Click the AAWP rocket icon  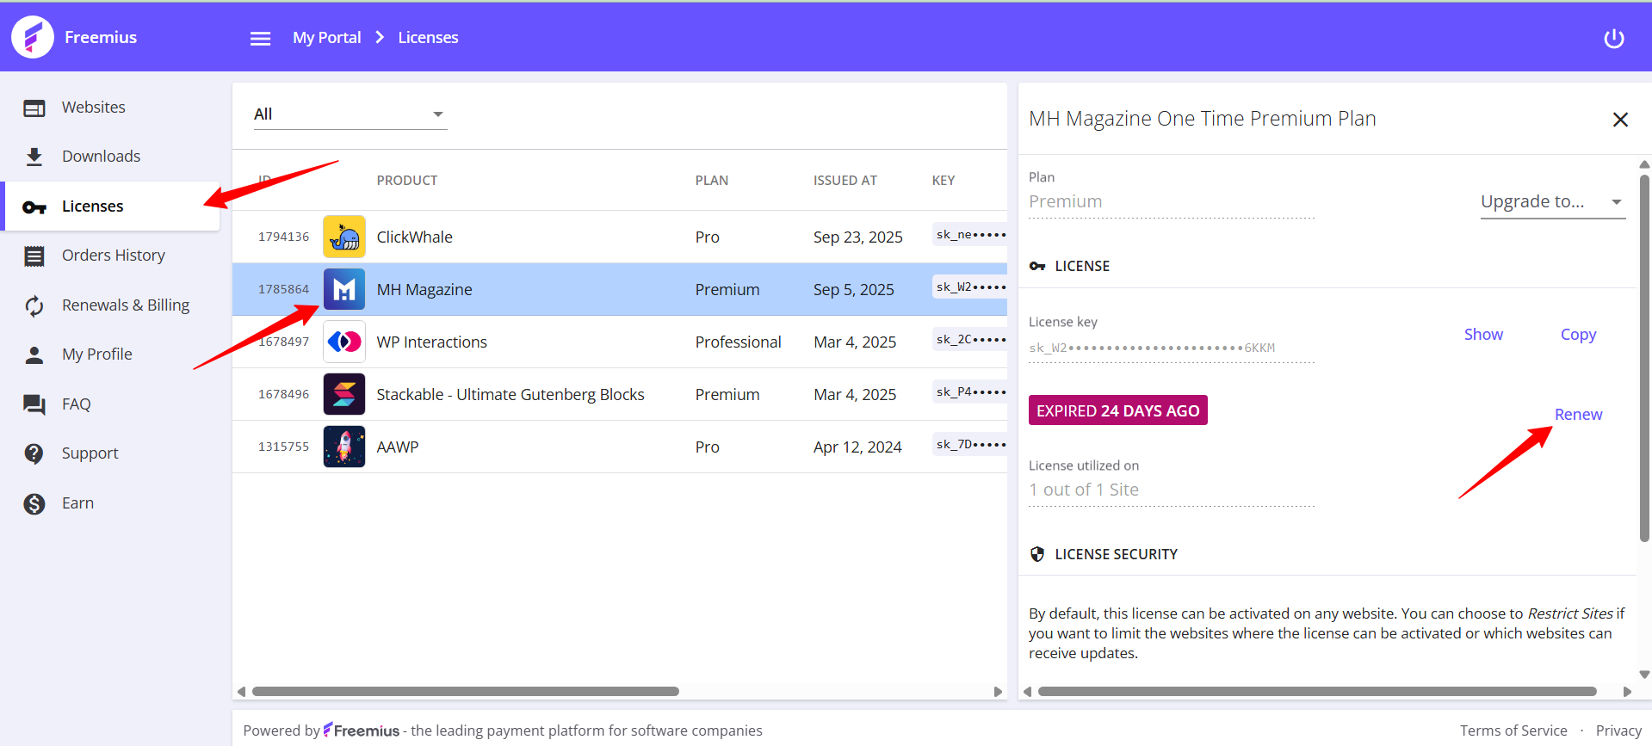pyautogui.click(x=344, y=447)
